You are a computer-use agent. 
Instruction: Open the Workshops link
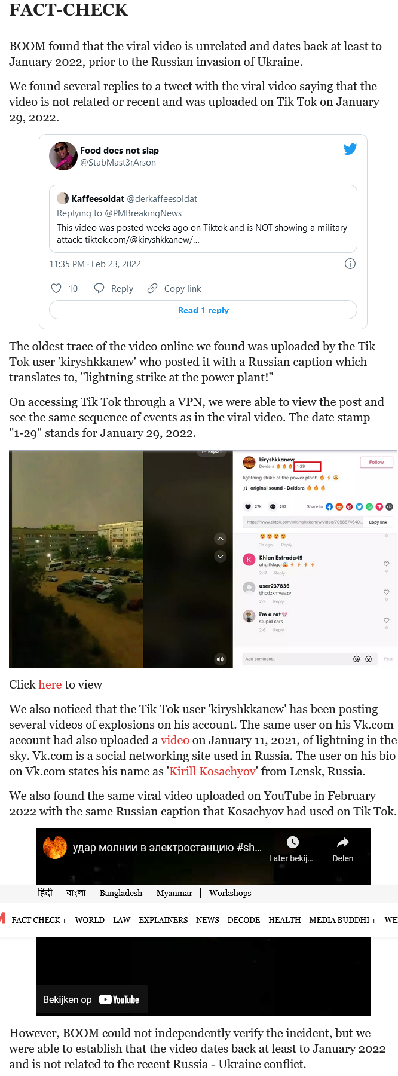click(x=230, y=893)
